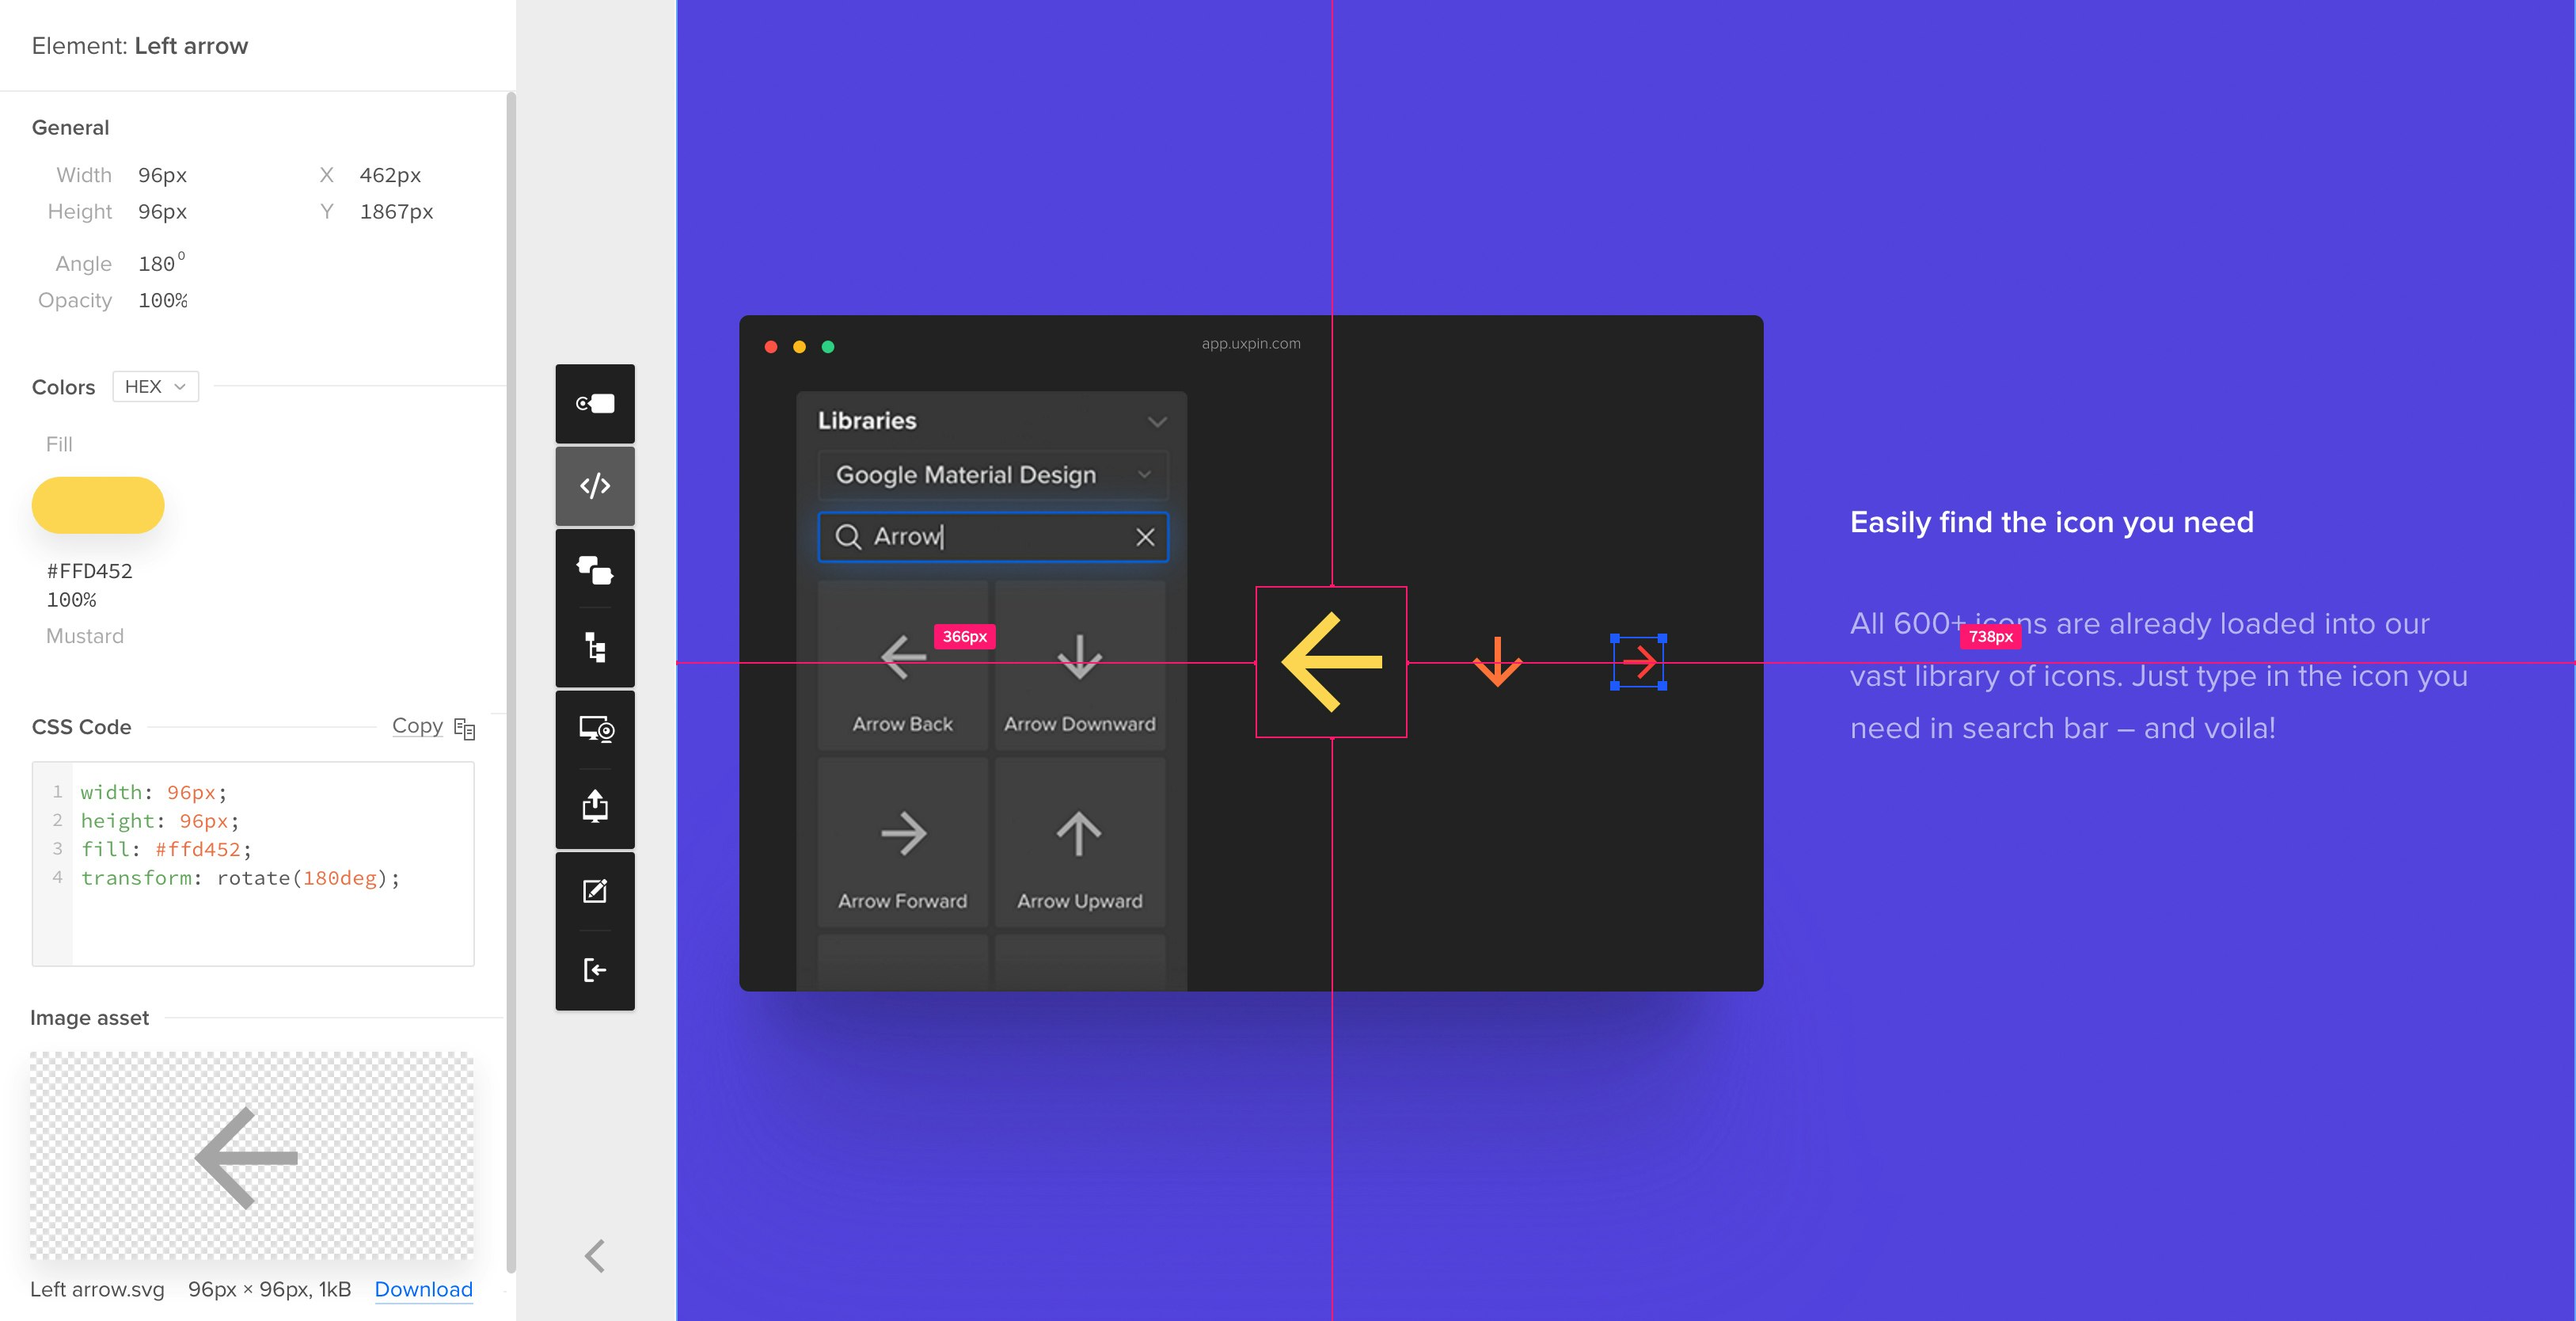Download the Left arrow.svg asset

tap(423, 1289)
